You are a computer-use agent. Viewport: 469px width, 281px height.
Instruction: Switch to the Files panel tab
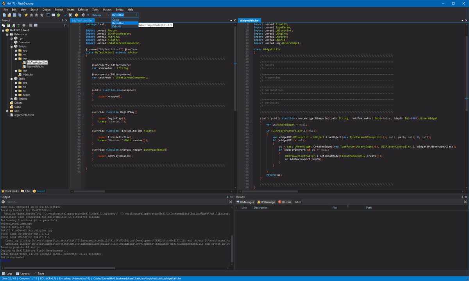coord(25,191)
